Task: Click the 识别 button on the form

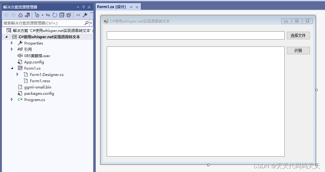Action: pos(298,51)
